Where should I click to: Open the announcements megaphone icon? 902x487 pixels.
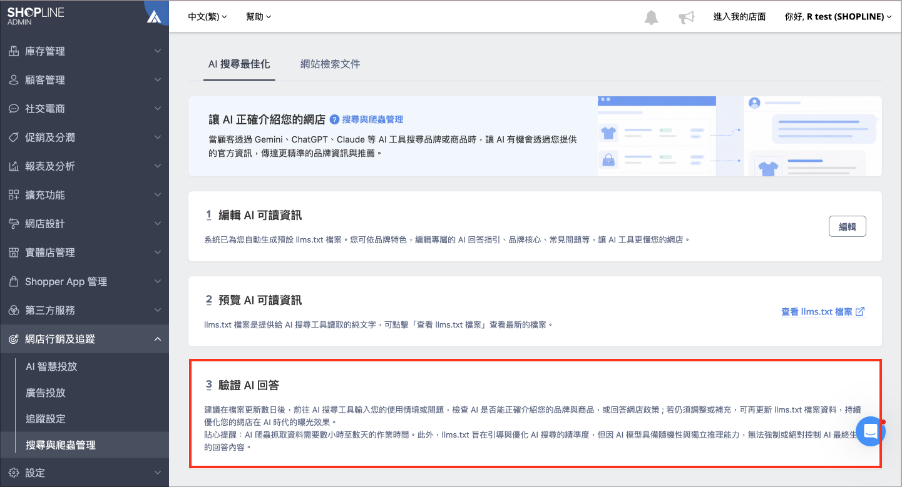click(687, 18)
